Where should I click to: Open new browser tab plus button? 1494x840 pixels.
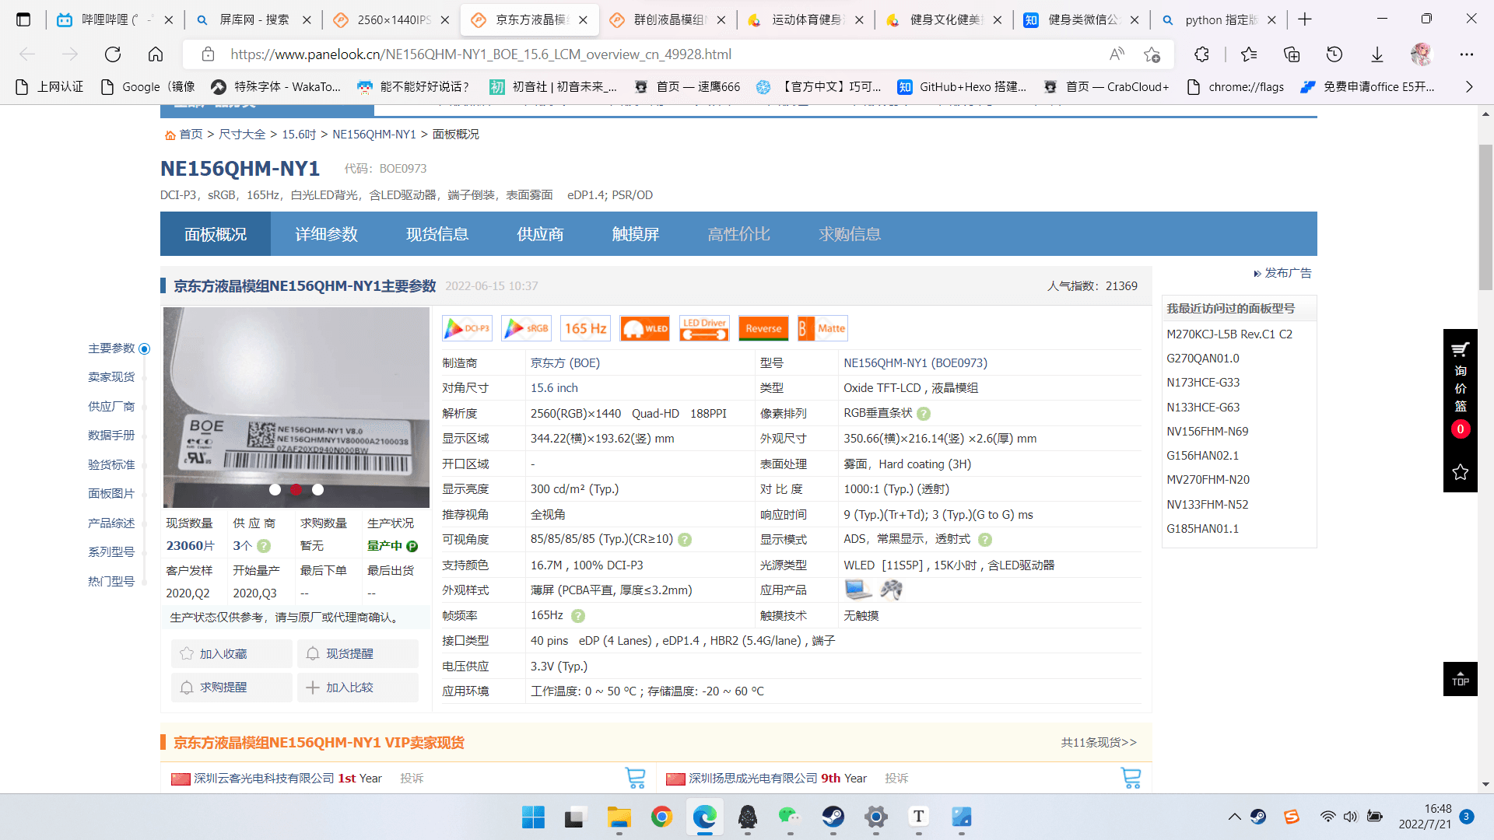click(x=1305, y=19)
